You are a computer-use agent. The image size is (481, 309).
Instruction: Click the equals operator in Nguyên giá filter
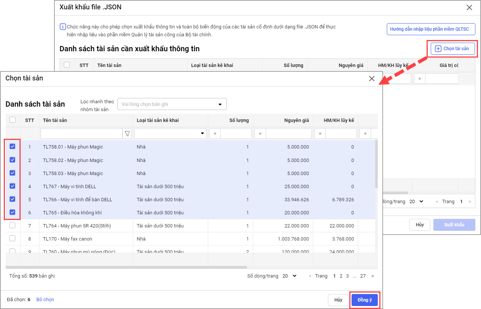pos(260,134)
